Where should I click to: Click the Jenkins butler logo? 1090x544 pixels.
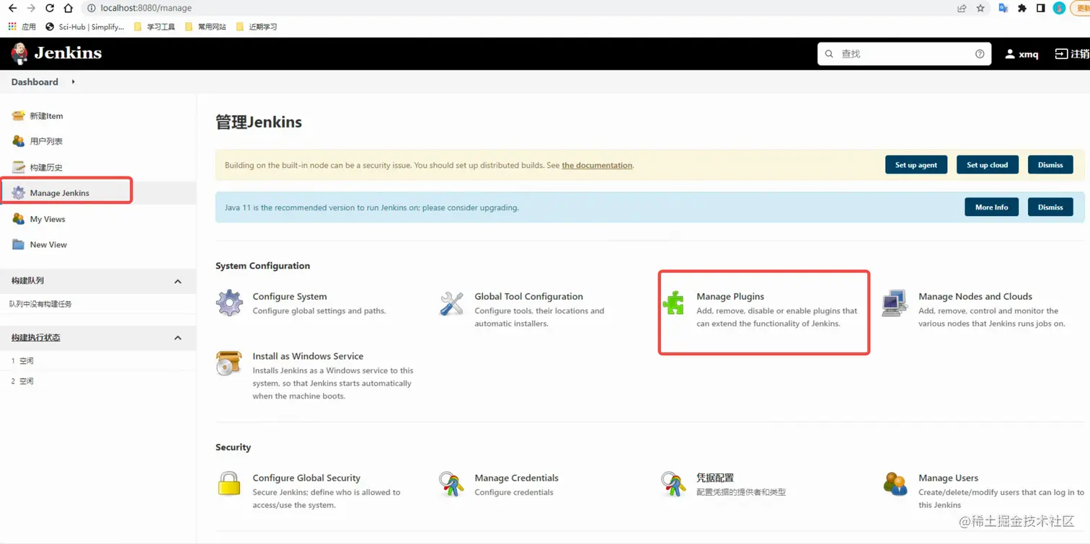pos(18,53)
